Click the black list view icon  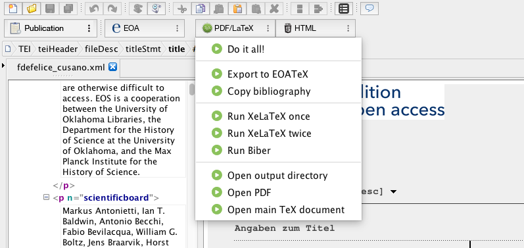click(x=344, y=9)
